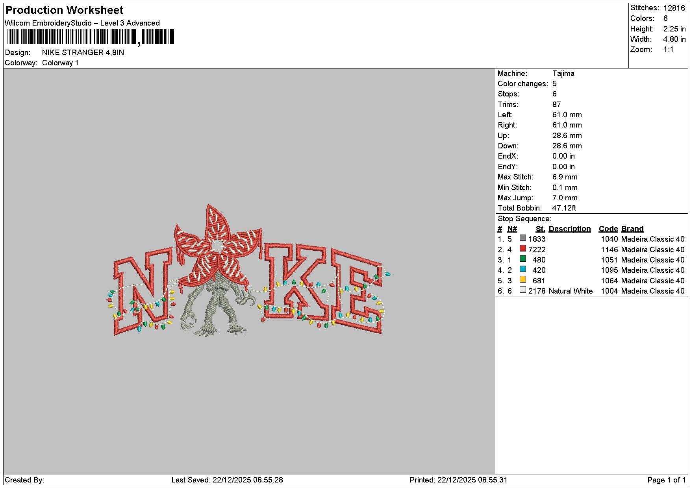Click the Total Bobbin value 47.12ft
Screen dimensions: 691x488
pyautogui.click(x=564, y=208)
